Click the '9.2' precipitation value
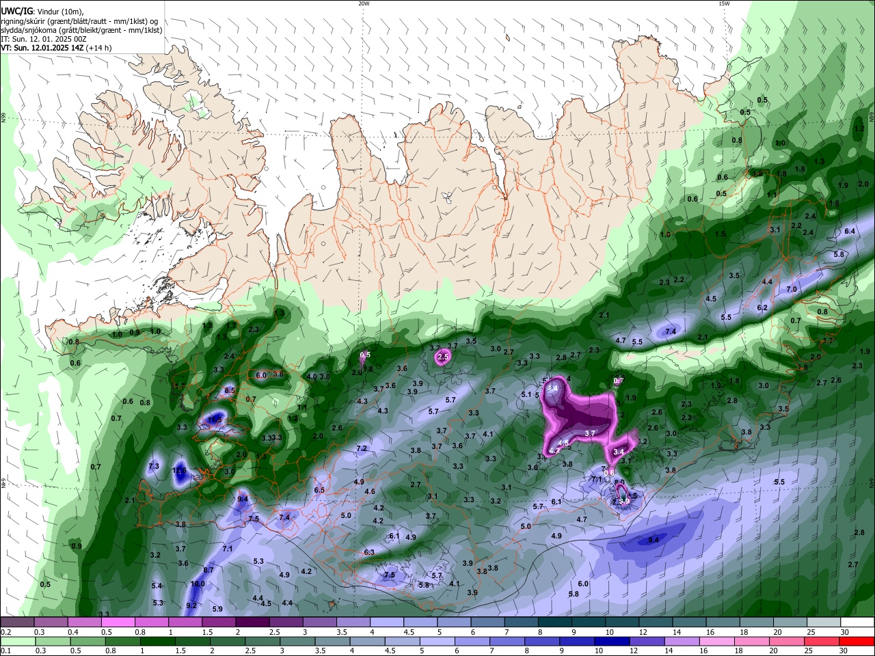 (191, 605)
